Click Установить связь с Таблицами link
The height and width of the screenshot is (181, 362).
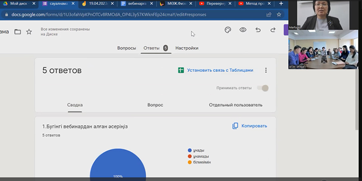(x=220, y=70)
